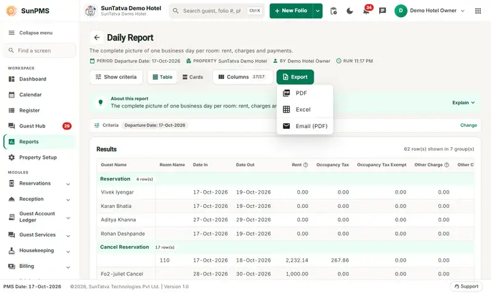Expand the Explain section
Viewport: 491px width, 293px height.
click(464, 103)
